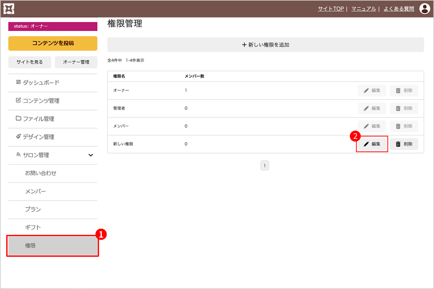Select プラン in the sidebar submenu

tap(33, 209)
